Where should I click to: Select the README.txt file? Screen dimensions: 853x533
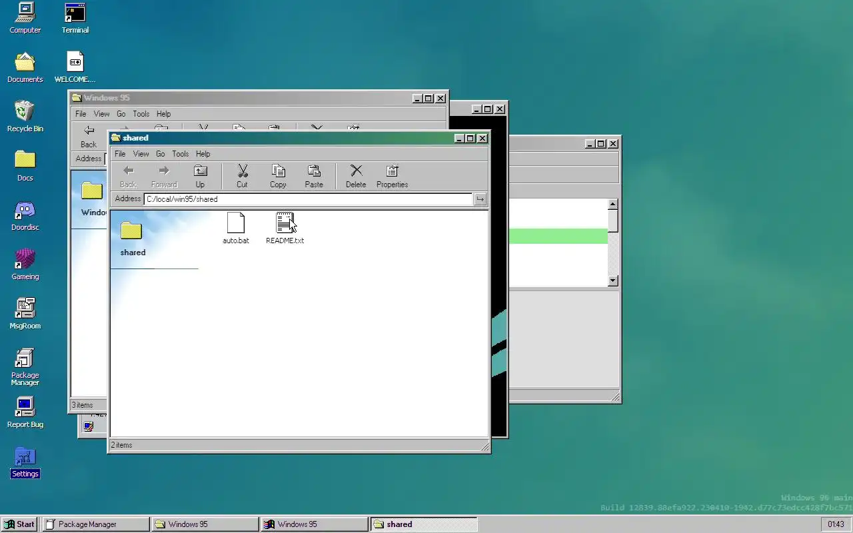click(285, 229)
